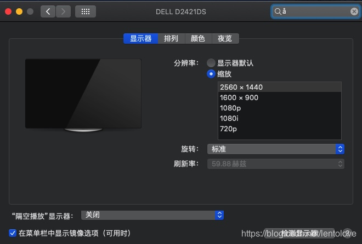Click the monitor preview thumbnail
This screenshot has height=244, width=362.
coord(83,95)
